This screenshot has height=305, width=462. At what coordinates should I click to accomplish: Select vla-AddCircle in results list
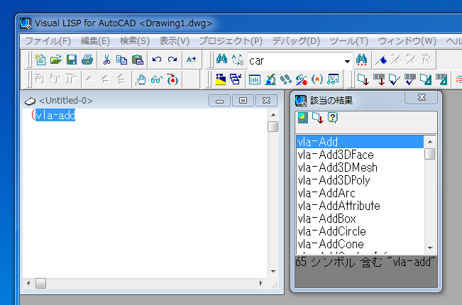click(360, 231)
